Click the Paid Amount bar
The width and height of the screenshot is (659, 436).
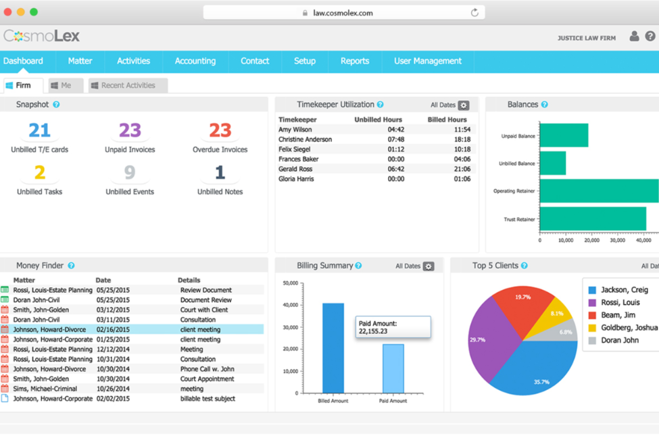(x=393, y=368)
